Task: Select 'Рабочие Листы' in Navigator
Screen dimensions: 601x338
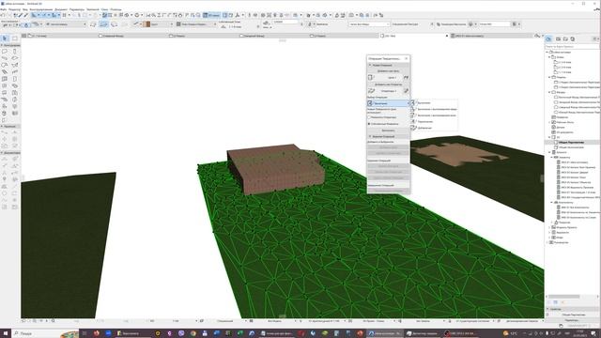Action: (563, 122)
